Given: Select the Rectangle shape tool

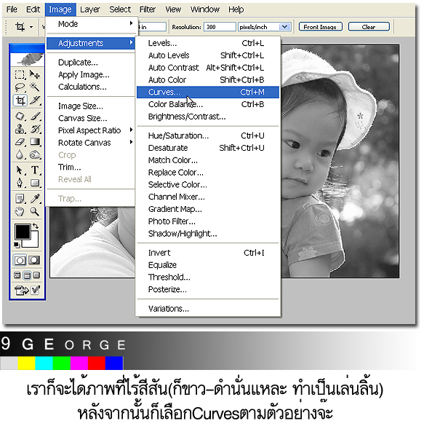Looking at the screenshot, I should [x=35, y=183].
